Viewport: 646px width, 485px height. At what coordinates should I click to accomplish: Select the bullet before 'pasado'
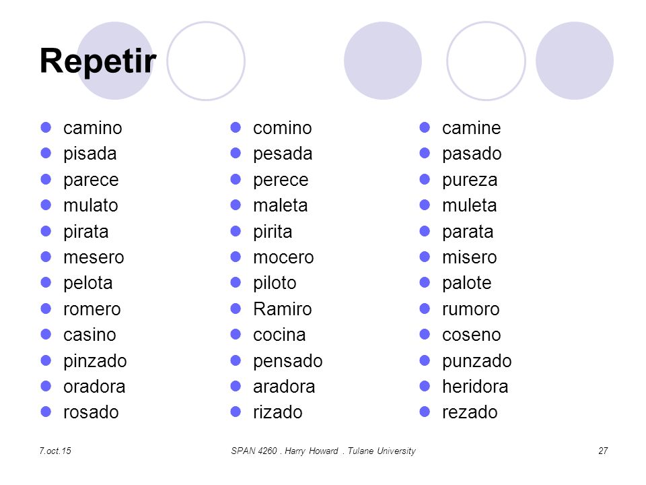point(425,154)
